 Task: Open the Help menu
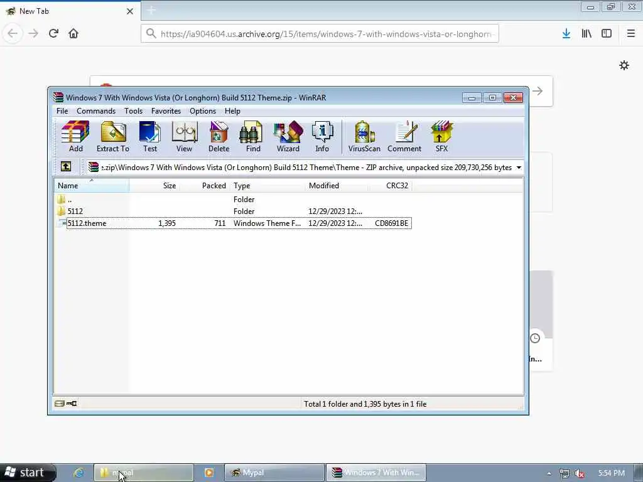pos(232,111)
